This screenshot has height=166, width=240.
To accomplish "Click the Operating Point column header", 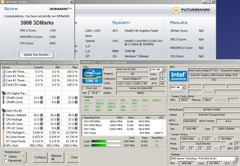I will (x=95, y=117).
